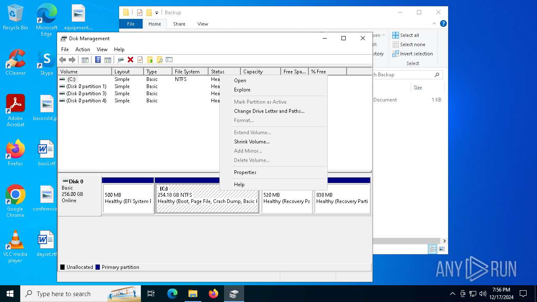Image resolution: width=537 pixels, height=302 pixels.
Task: Click the checkmark Properties icon in Disk Management toolbar
Action: coord(140,60)
